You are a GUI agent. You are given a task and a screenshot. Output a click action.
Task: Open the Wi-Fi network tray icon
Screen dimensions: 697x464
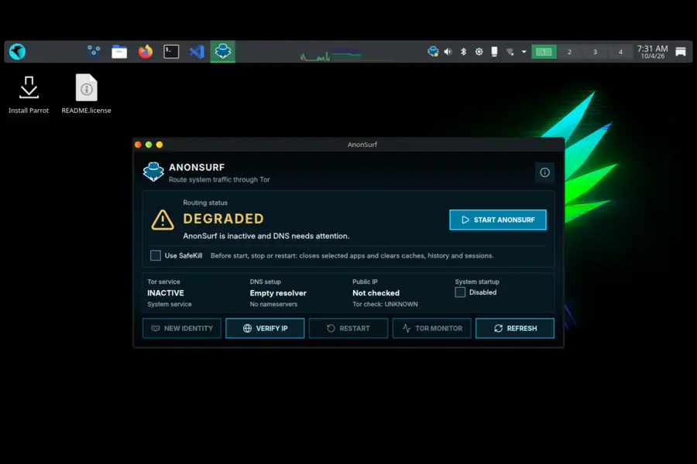click(510, 52)
